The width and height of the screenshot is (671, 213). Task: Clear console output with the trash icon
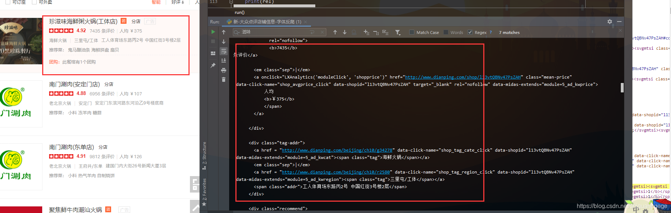tap(224, 80)
